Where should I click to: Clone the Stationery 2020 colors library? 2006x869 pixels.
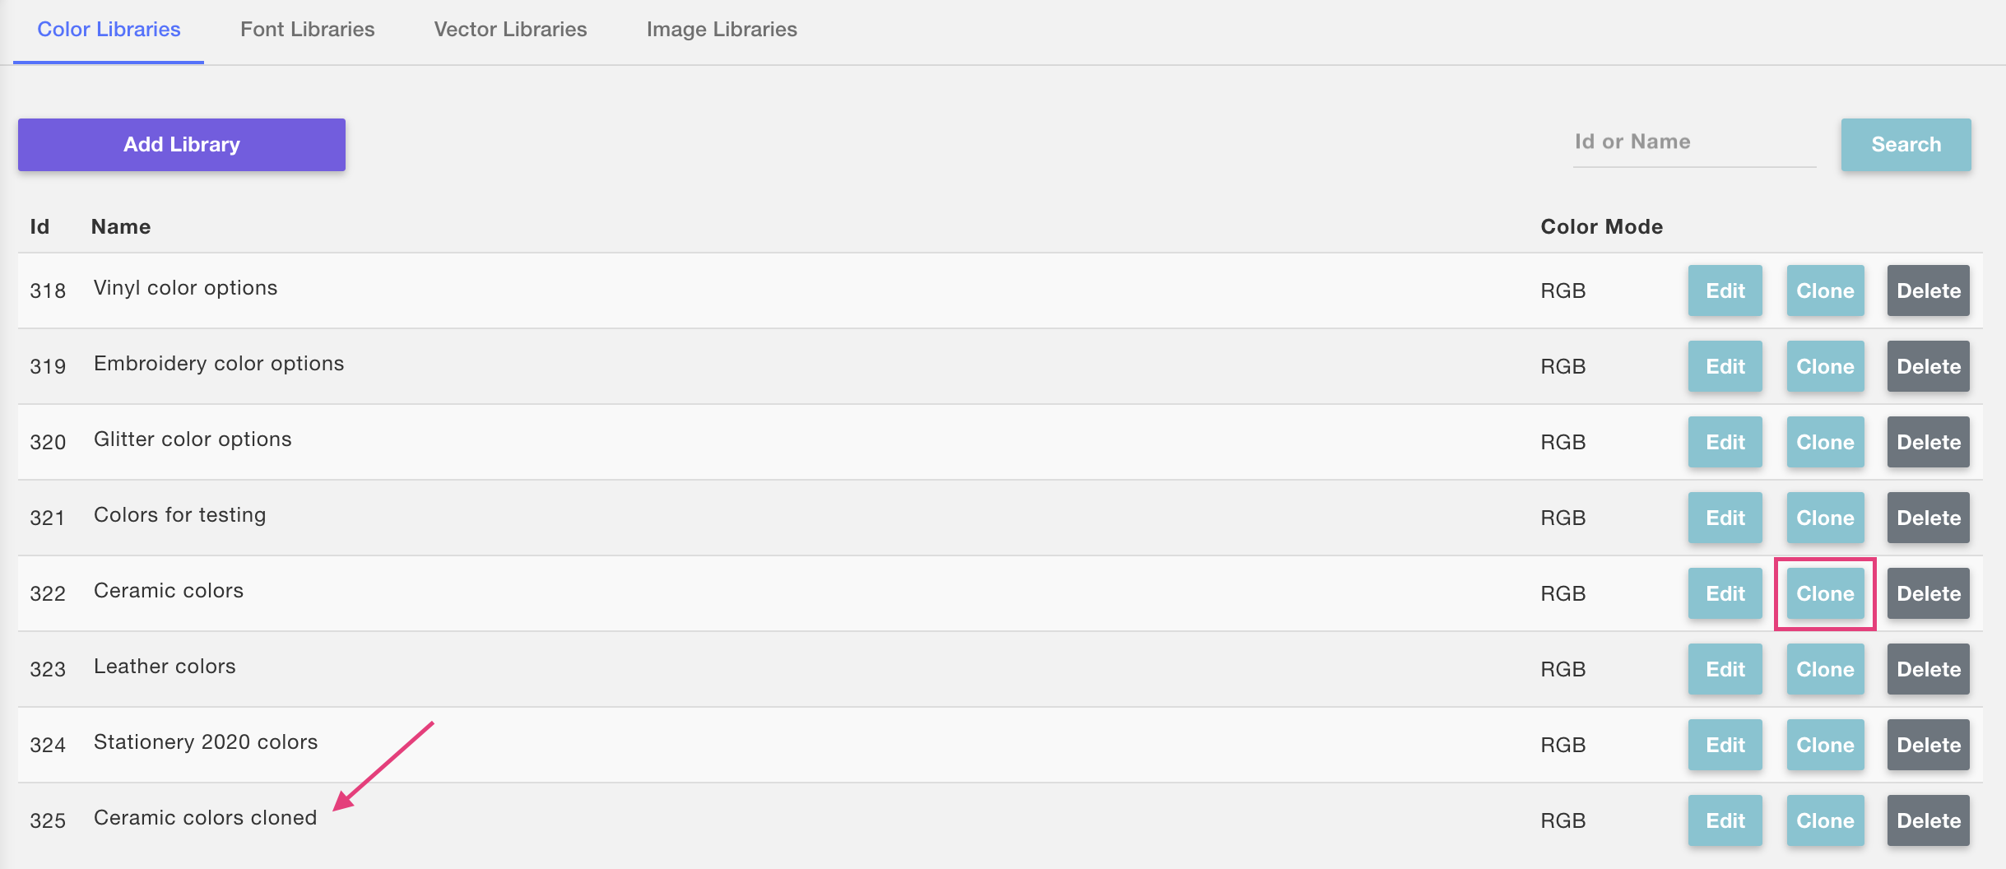pos(1825,745)
